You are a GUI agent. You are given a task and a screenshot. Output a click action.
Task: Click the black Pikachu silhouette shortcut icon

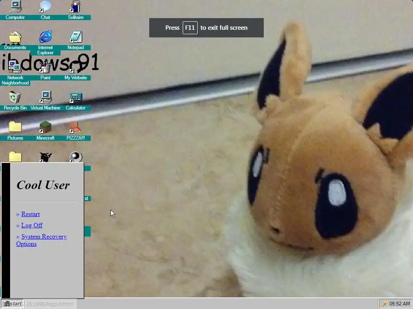[x=45, y=157]
